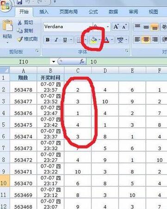The width and height of the screenshot is (167, 209).
Task: Open the Font (字体) group dialog launcher
Action: (x=127, y=50)
